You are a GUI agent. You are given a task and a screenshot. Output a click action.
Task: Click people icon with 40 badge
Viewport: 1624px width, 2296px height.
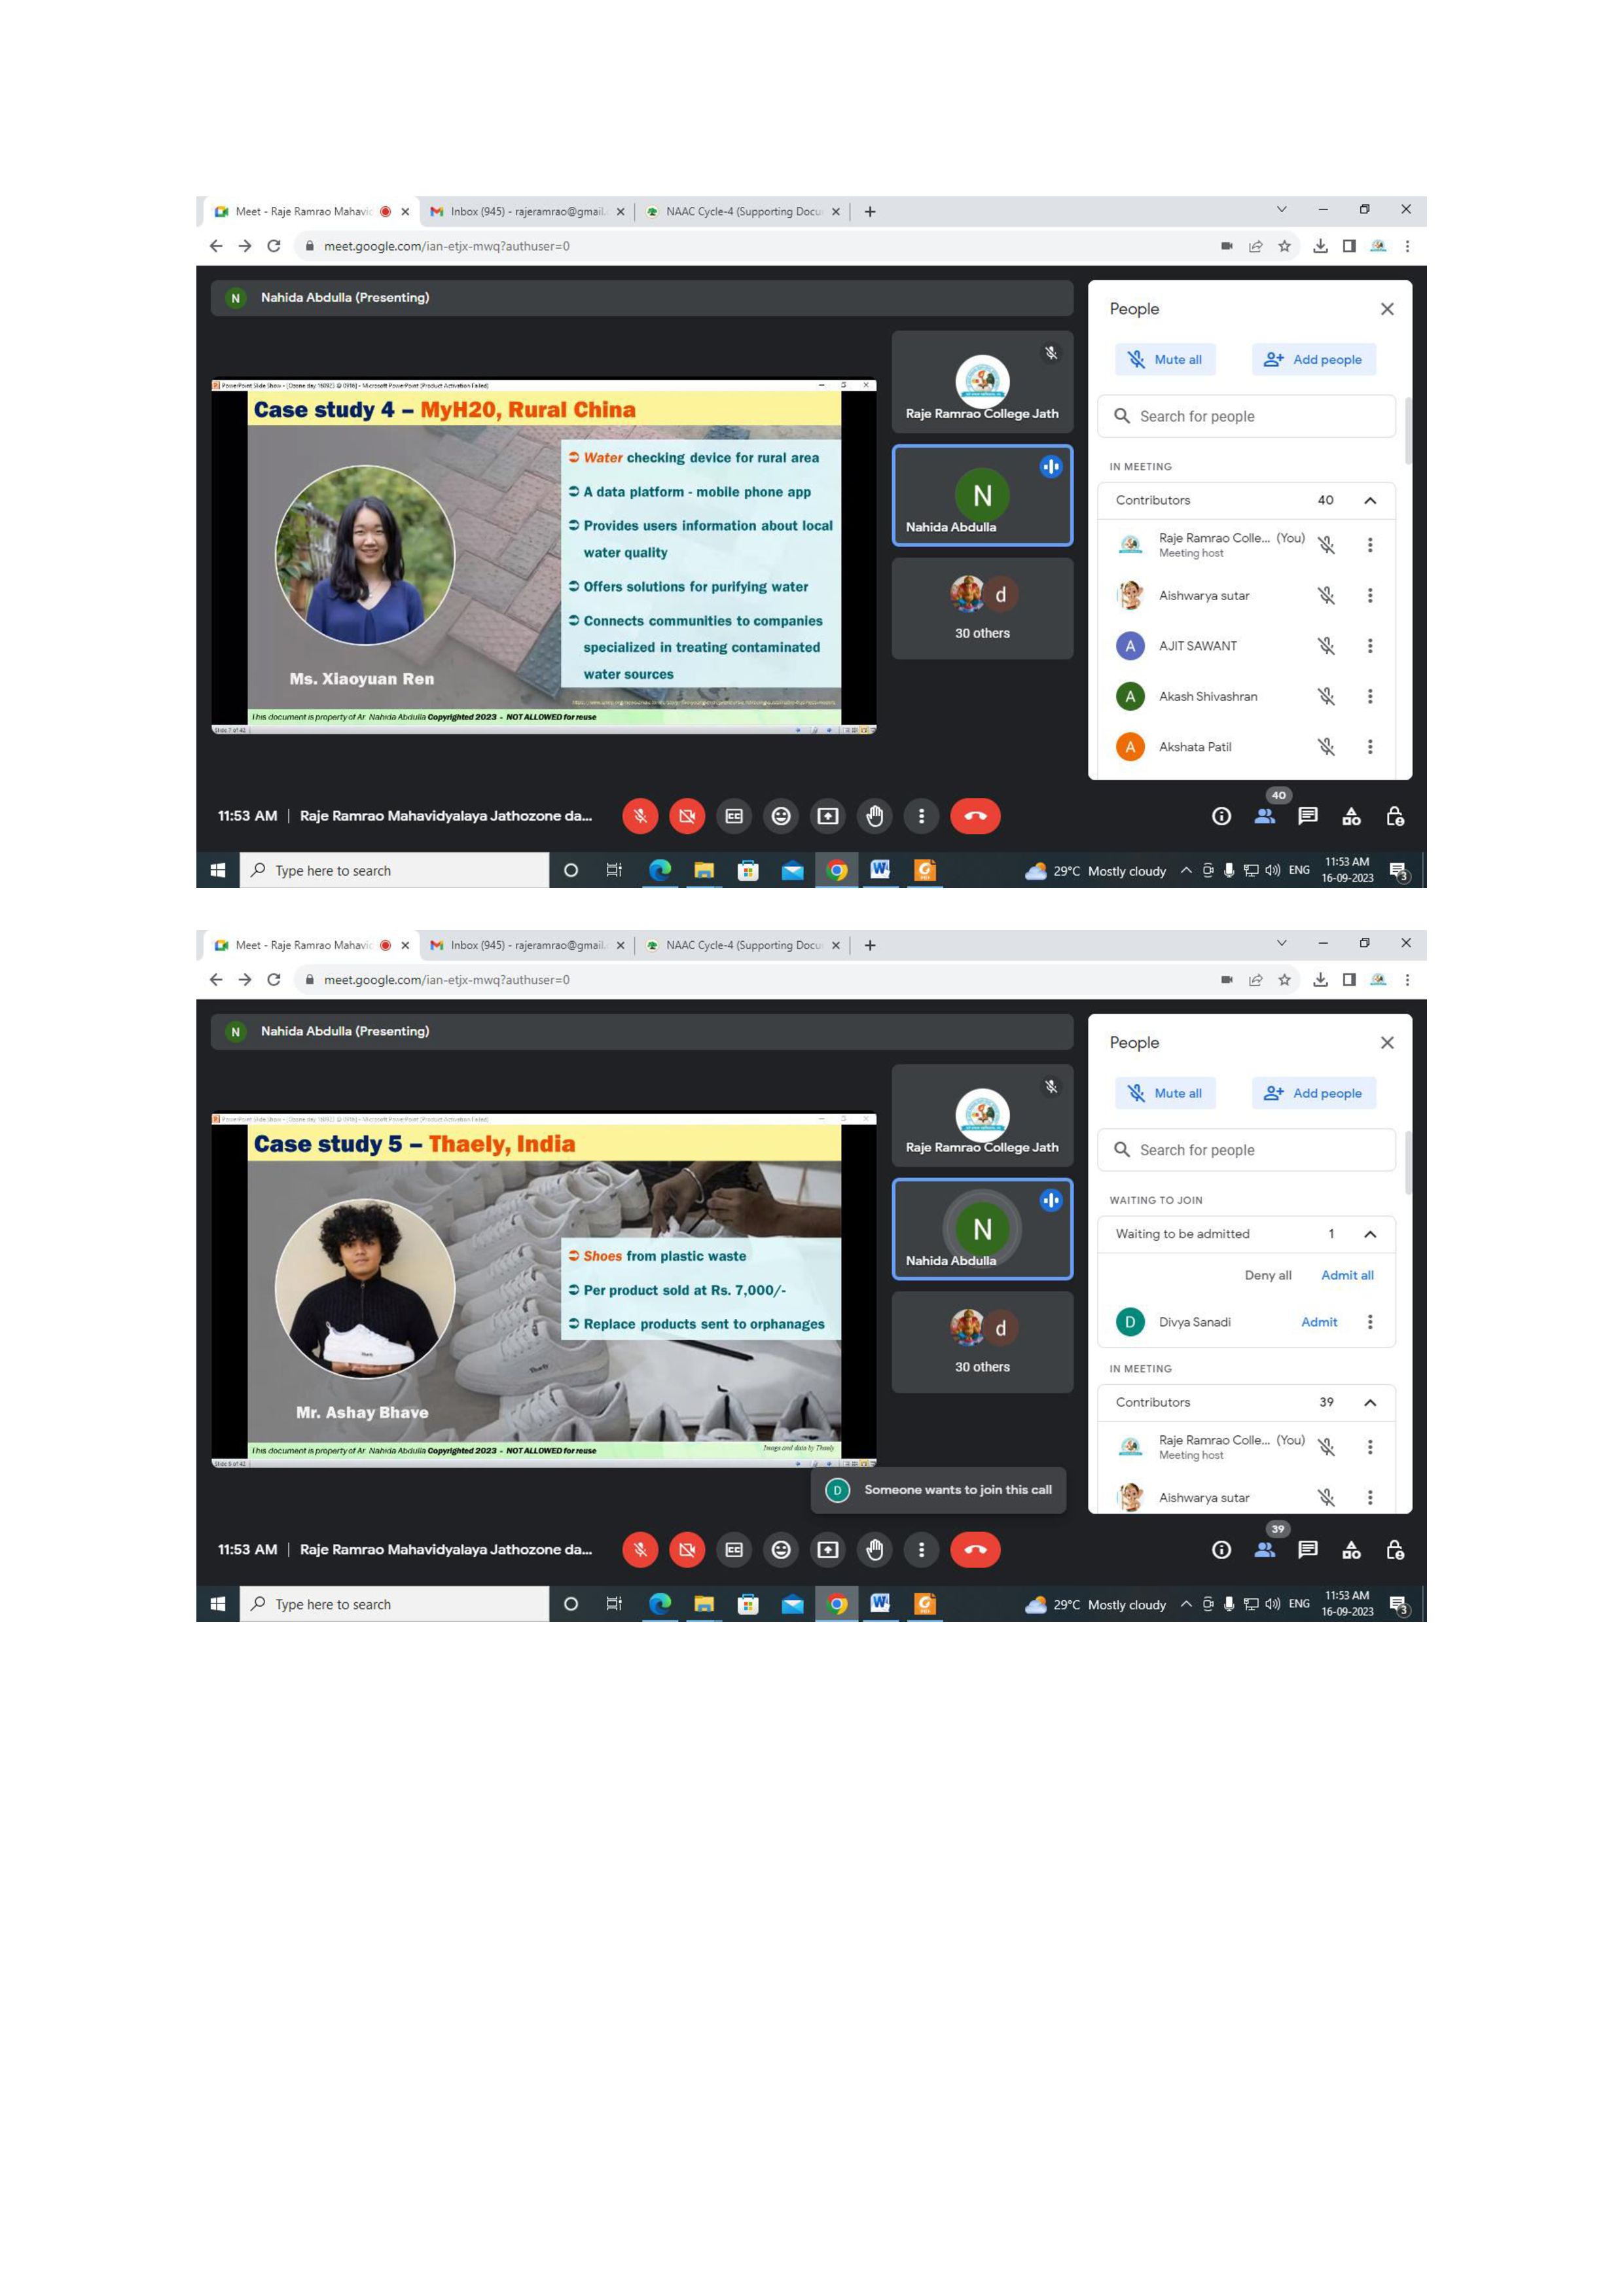point(1264,816)
